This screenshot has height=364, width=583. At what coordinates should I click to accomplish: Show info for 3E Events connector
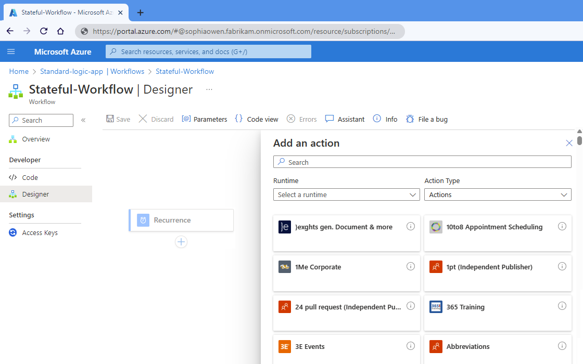click(x=410, y=346)
